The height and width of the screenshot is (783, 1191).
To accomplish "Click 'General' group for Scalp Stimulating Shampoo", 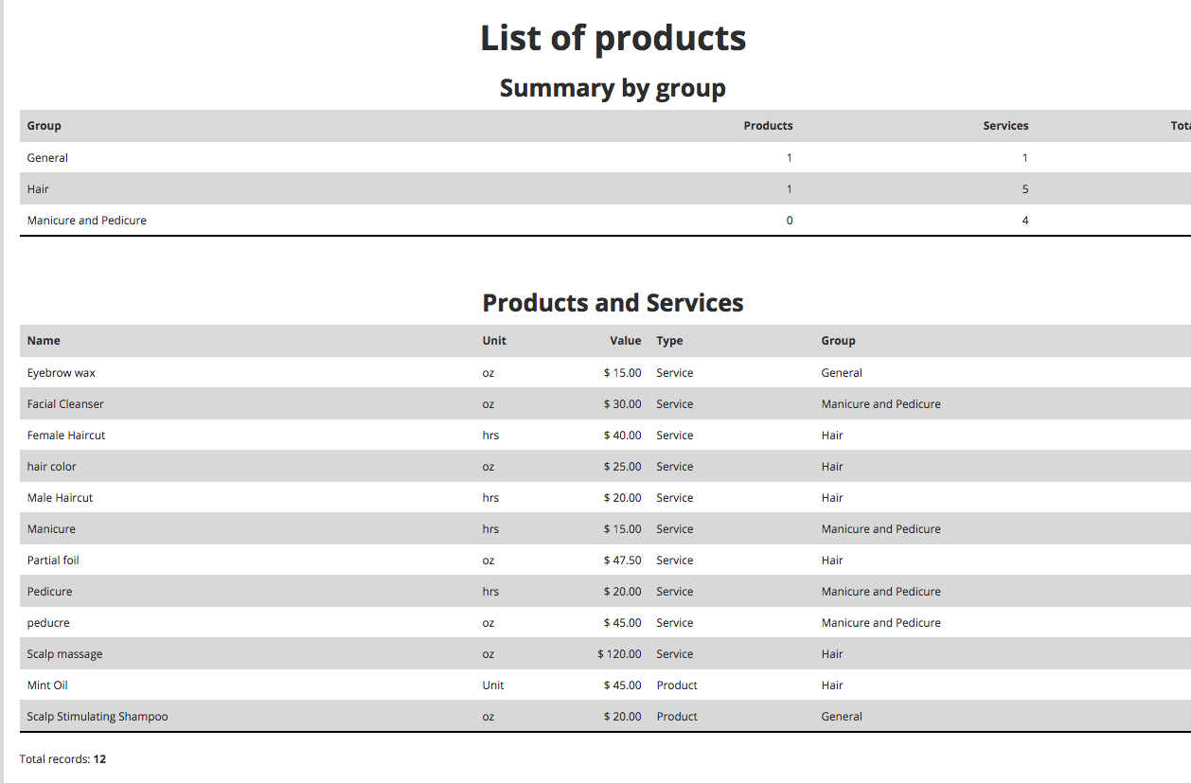I will click(x=842, y=717).
